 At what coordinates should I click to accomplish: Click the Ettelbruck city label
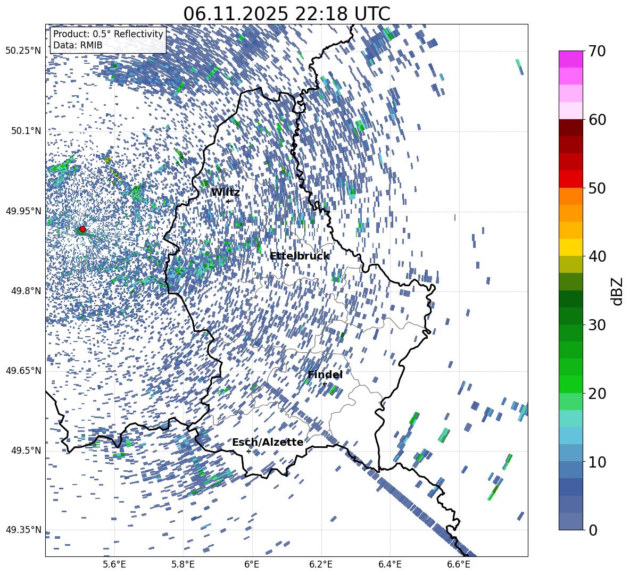(x=300, y=256)
